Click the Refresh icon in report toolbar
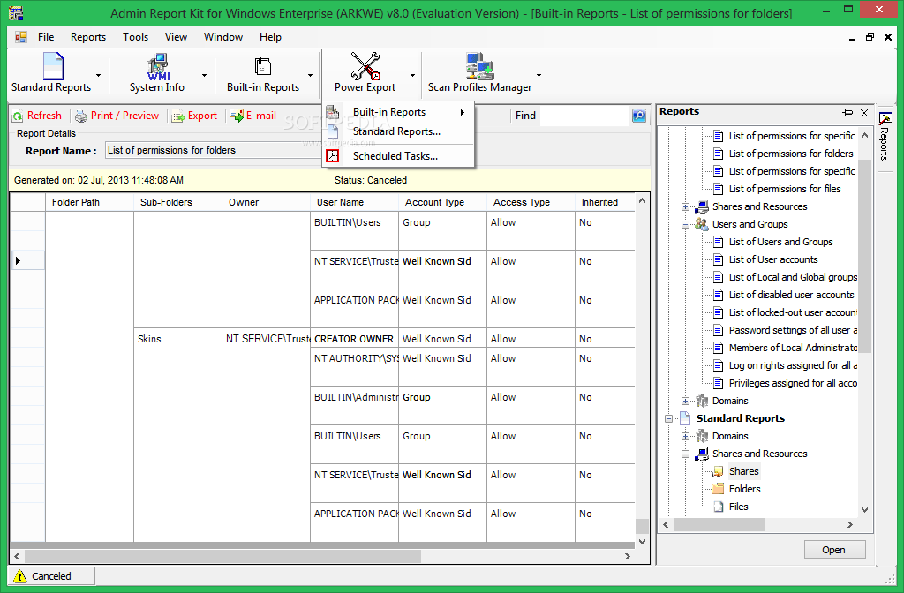The width and height of the screenshot is (904, 593). [x=18, y=116]
